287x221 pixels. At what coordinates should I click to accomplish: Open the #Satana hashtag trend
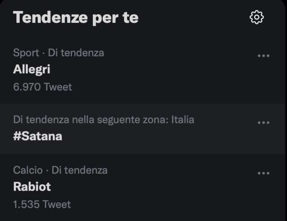(x=38, y=136)
